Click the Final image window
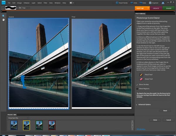The image size is (176, 136). coord(101,63)
